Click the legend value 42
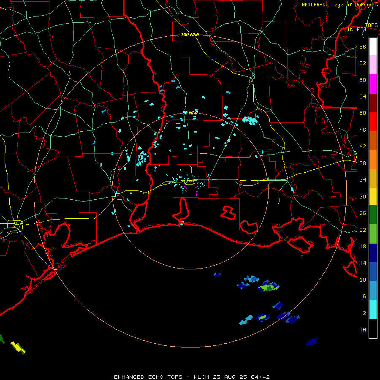 (x=363, y=146)
